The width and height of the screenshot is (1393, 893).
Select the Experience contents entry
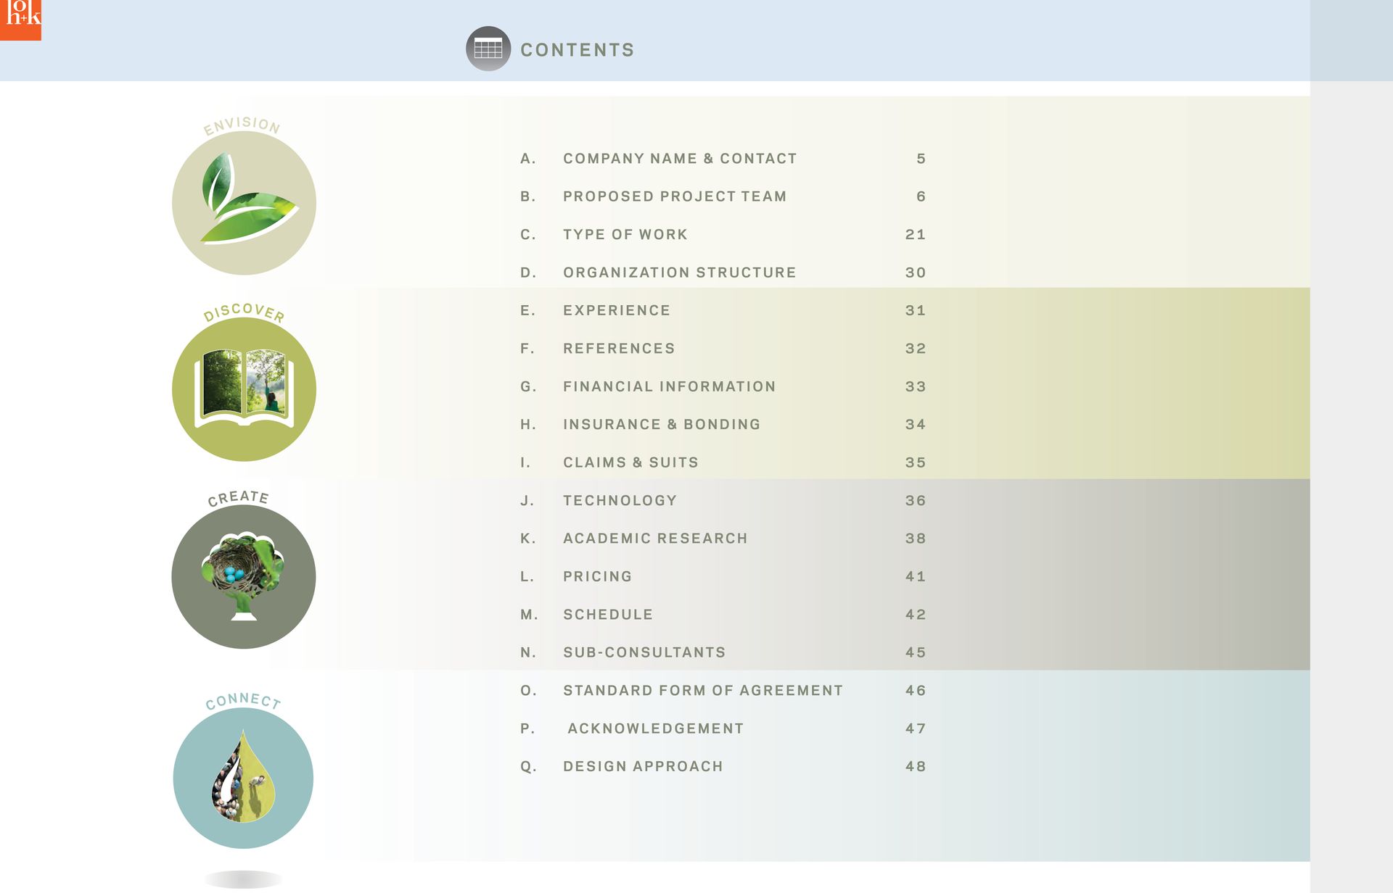click(617, 311)
